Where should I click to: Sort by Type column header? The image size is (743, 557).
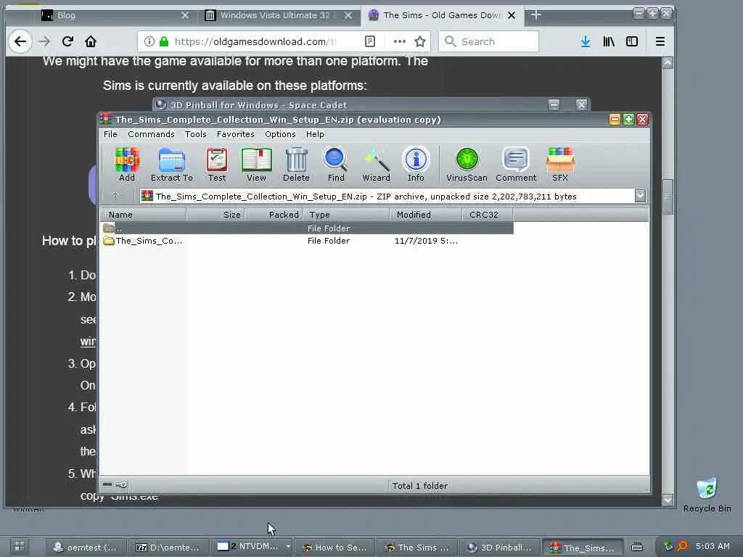pyautogui.click(x=346, y=215)
